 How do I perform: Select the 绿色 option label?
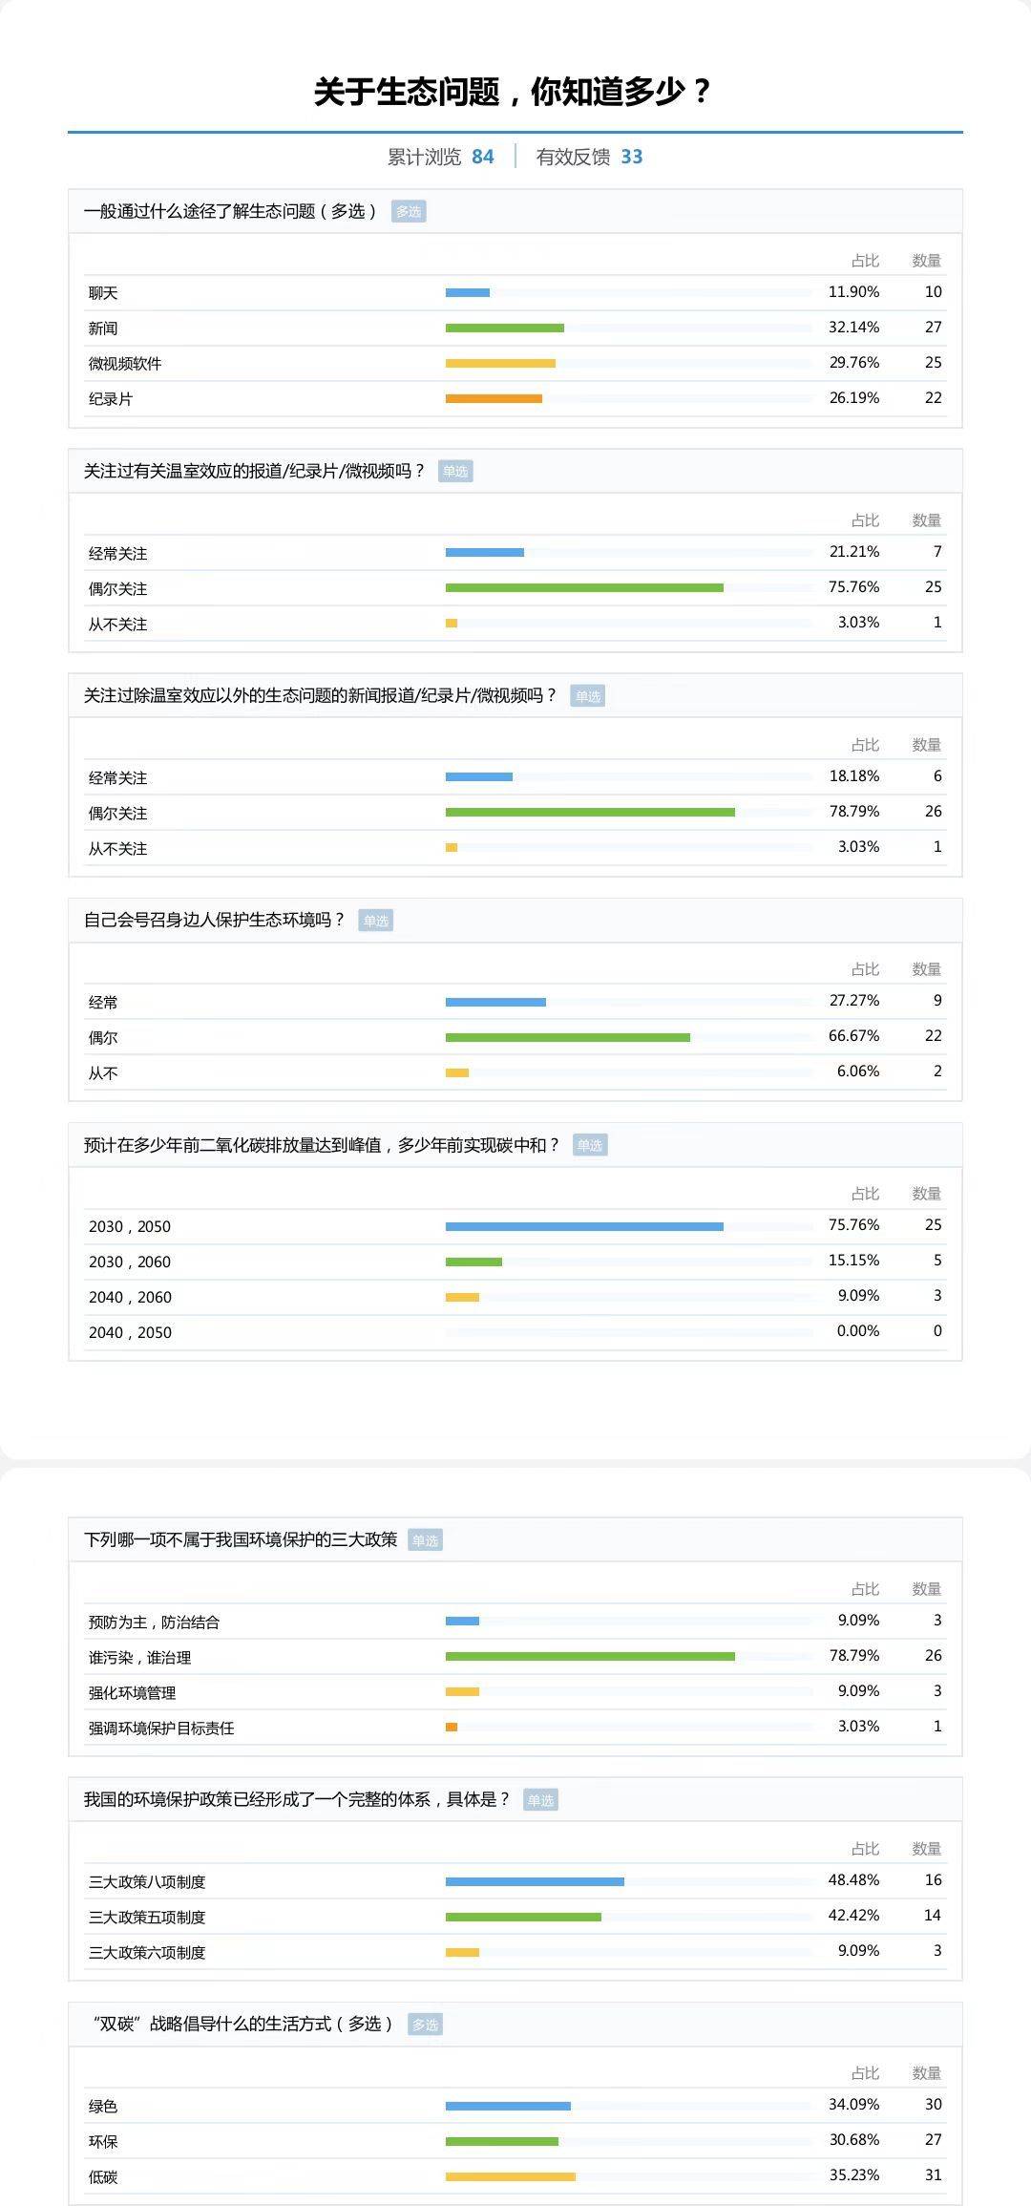tap(103, 2107)
